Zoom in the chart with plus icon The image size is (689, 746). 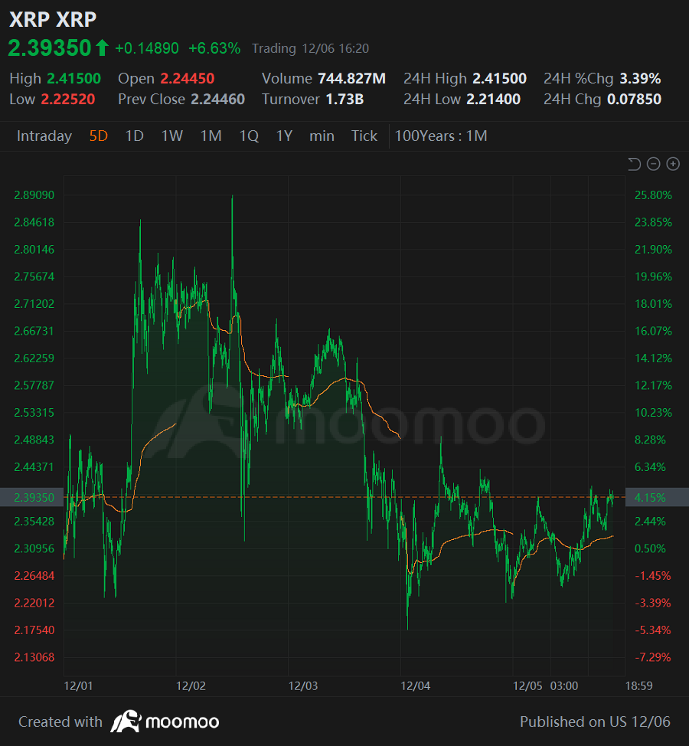tap(673, 164)
